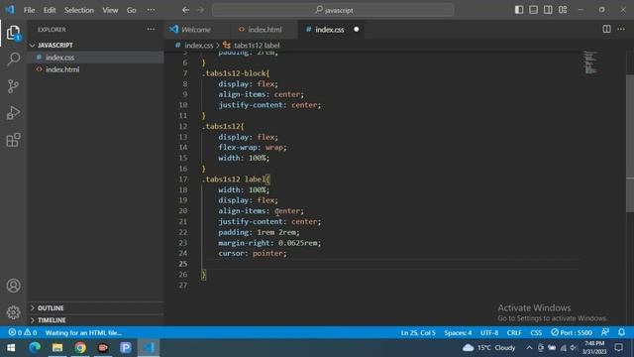Open File Explorer from the taskbar
The height and width of the screenshot is (357, 634).
click(57, 348)
